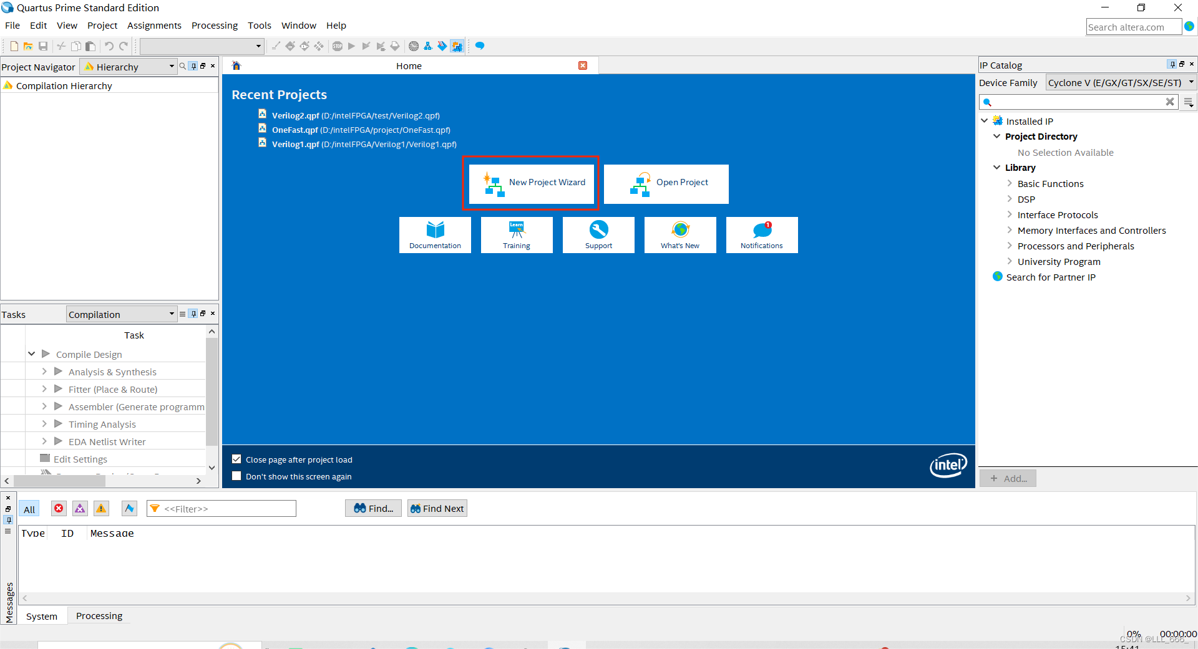Click the Timing Analyzer clock icon
Viewport: 1198px width, 649px height.
click(x=414, y=46)
